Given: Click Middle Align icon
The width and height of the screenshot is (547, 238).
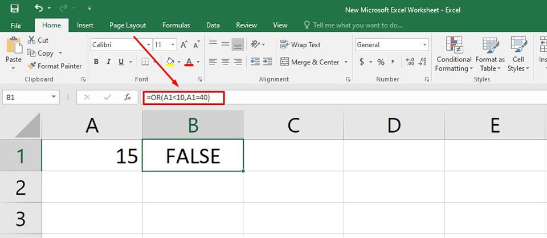Looking at the screenshot, I should [226, 44].
